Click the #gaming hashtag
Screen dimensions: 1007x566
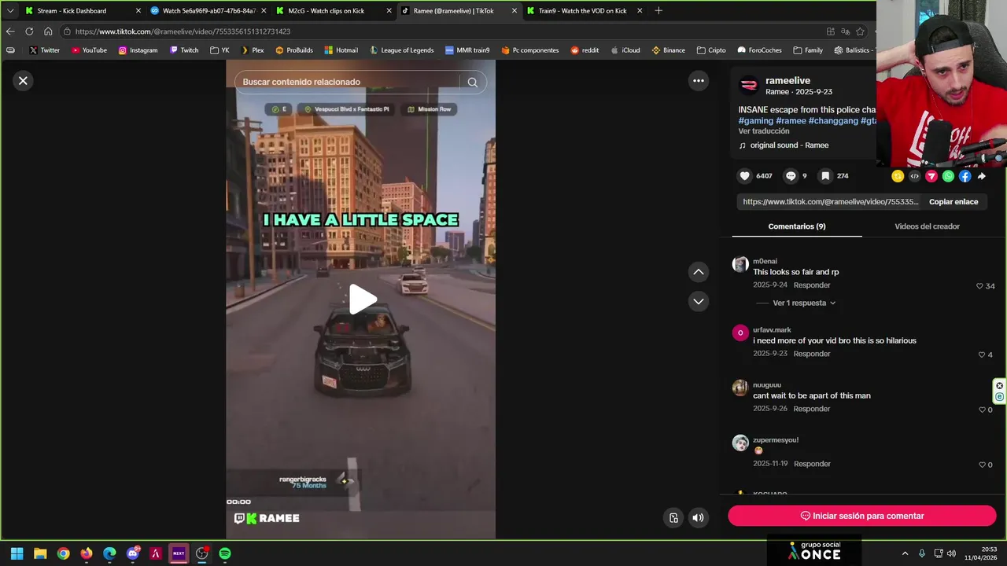pyautogui.click(x=756, y=121)
